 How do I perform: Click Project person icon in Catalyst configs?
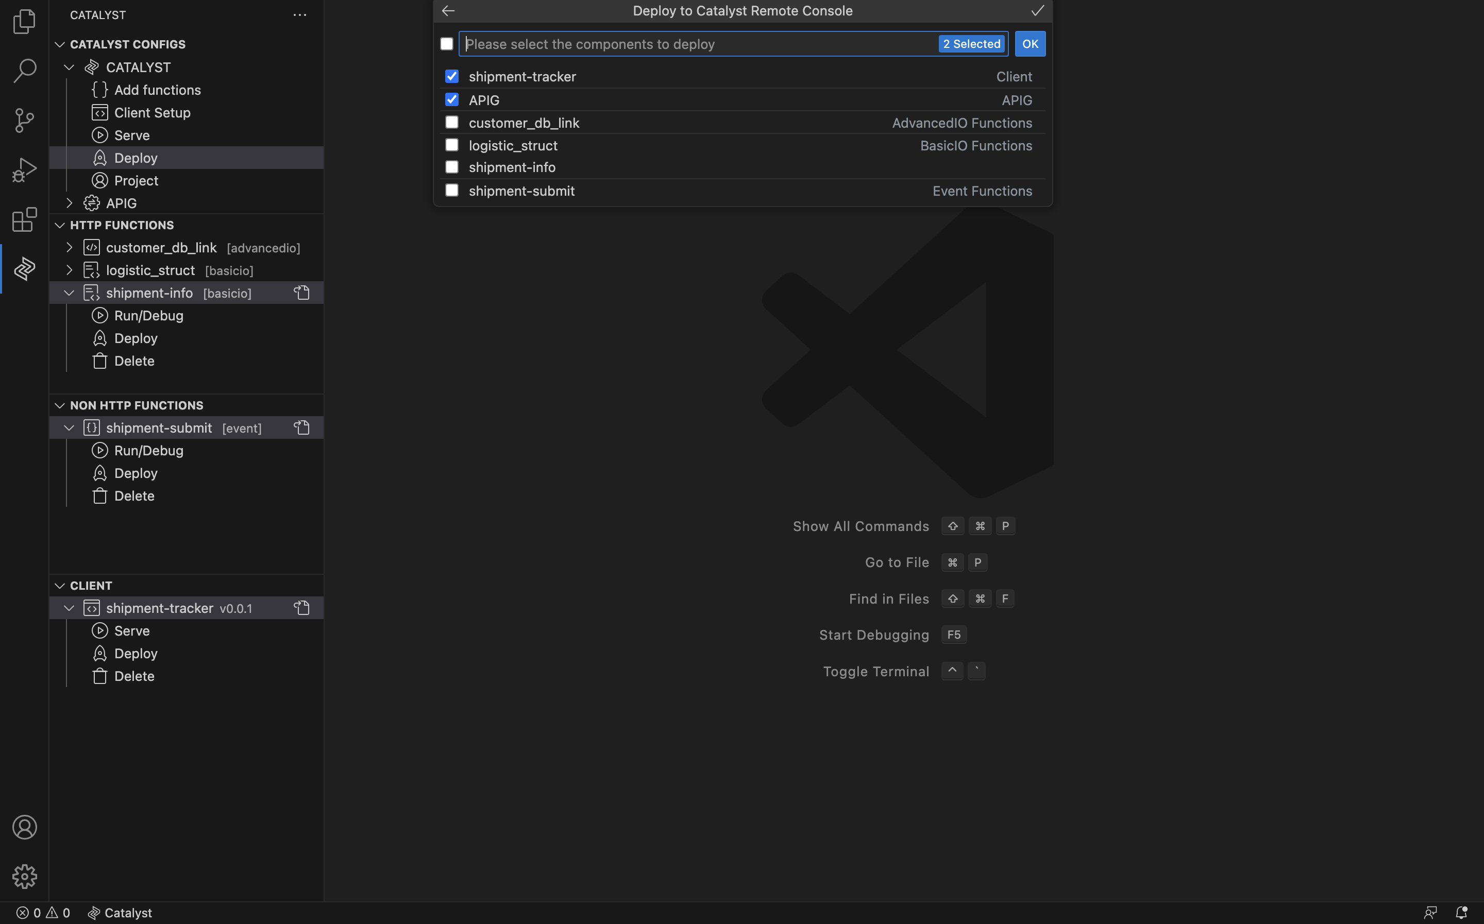[99, 180]
